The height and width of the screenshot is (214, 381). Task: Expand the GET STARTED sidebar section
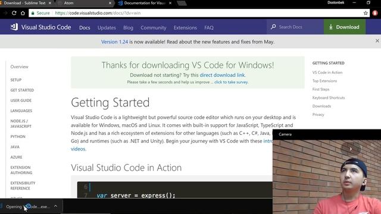pos(22,90)
